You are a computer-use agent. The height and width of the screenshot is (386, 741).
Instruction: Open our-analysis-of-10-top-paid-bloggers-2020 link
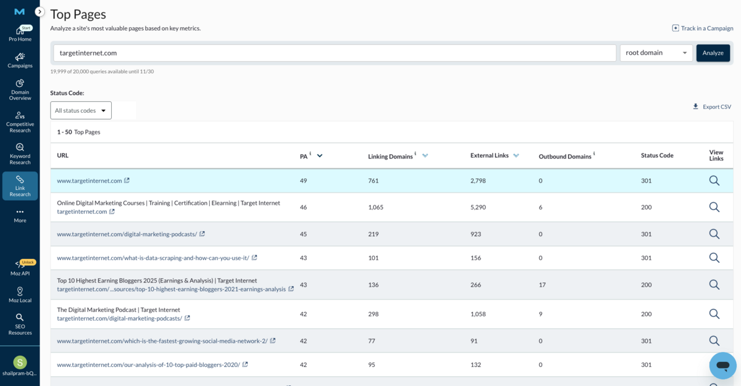(148, 365)
